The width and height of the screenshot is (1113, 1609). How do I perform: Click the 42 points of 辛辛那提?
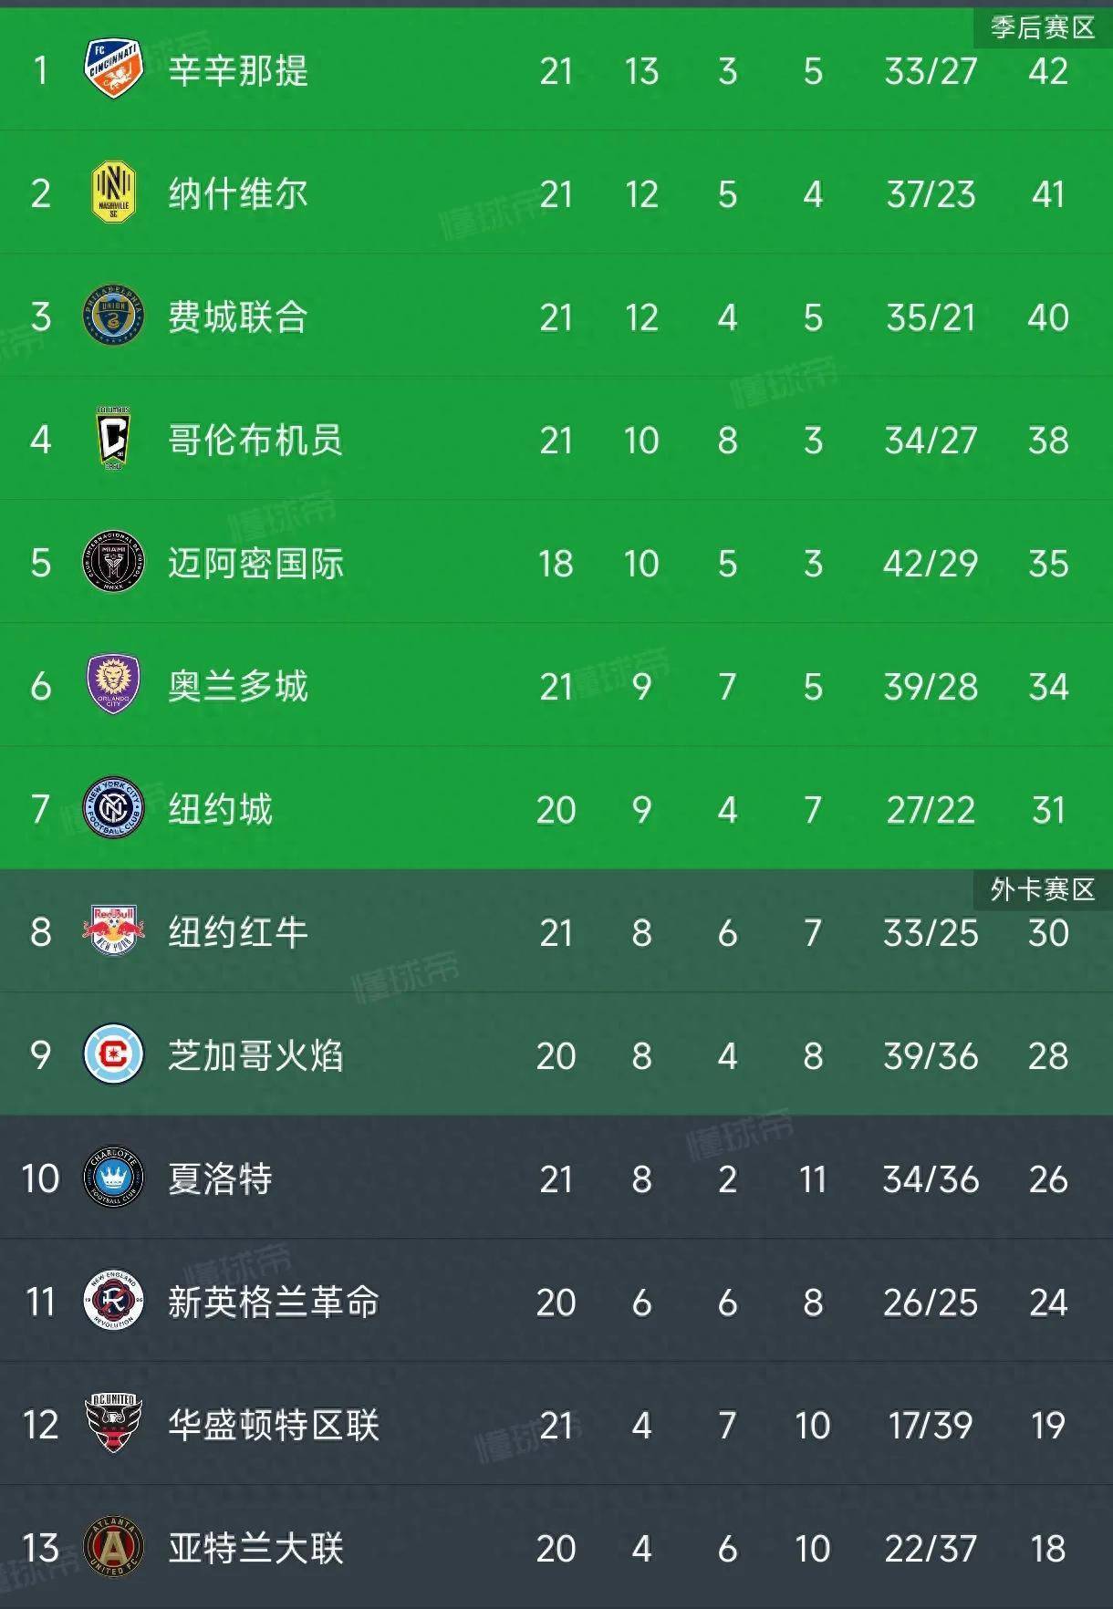pyautogui.click(x=1047, y=71)
